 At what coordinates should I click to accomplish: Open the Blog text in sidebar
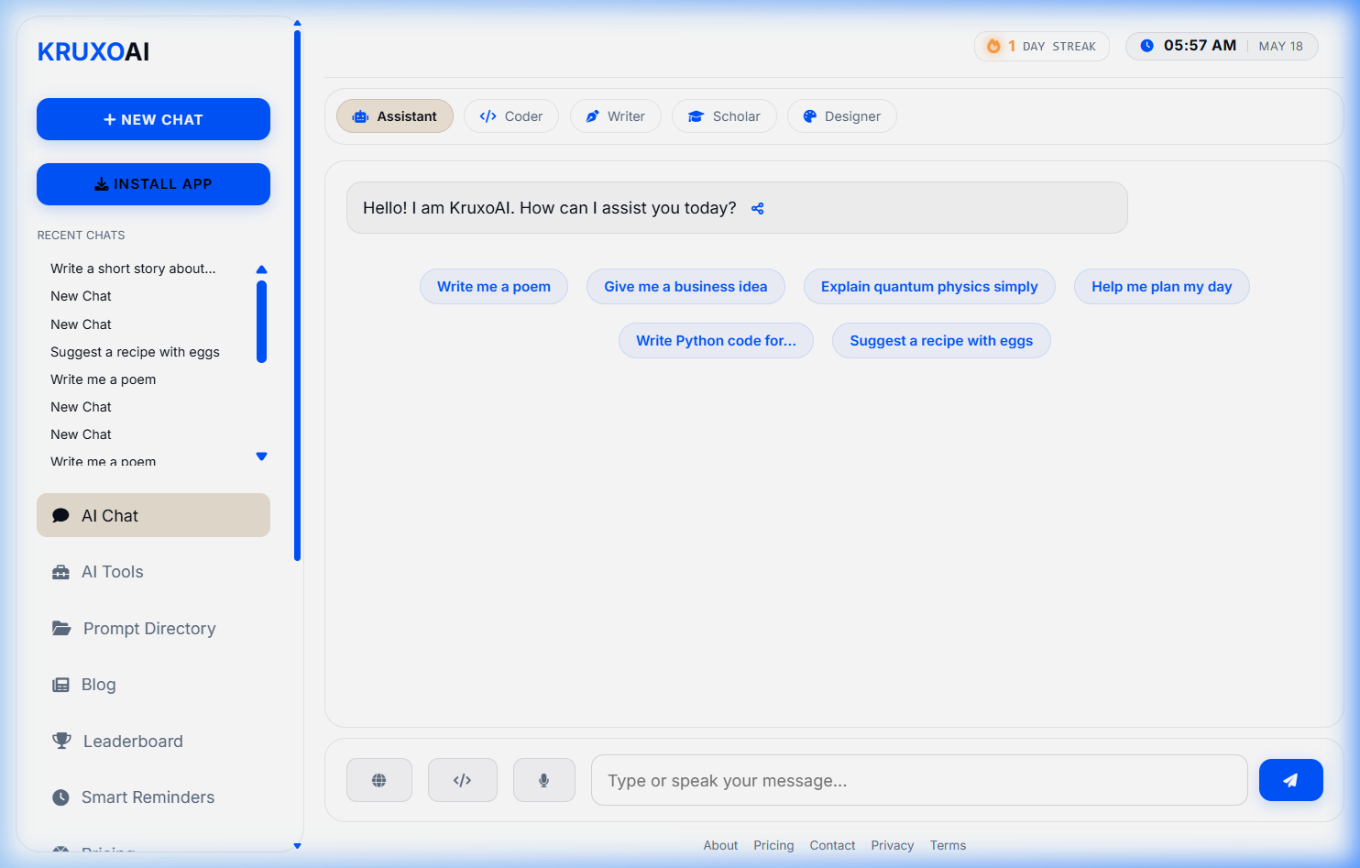99,685
